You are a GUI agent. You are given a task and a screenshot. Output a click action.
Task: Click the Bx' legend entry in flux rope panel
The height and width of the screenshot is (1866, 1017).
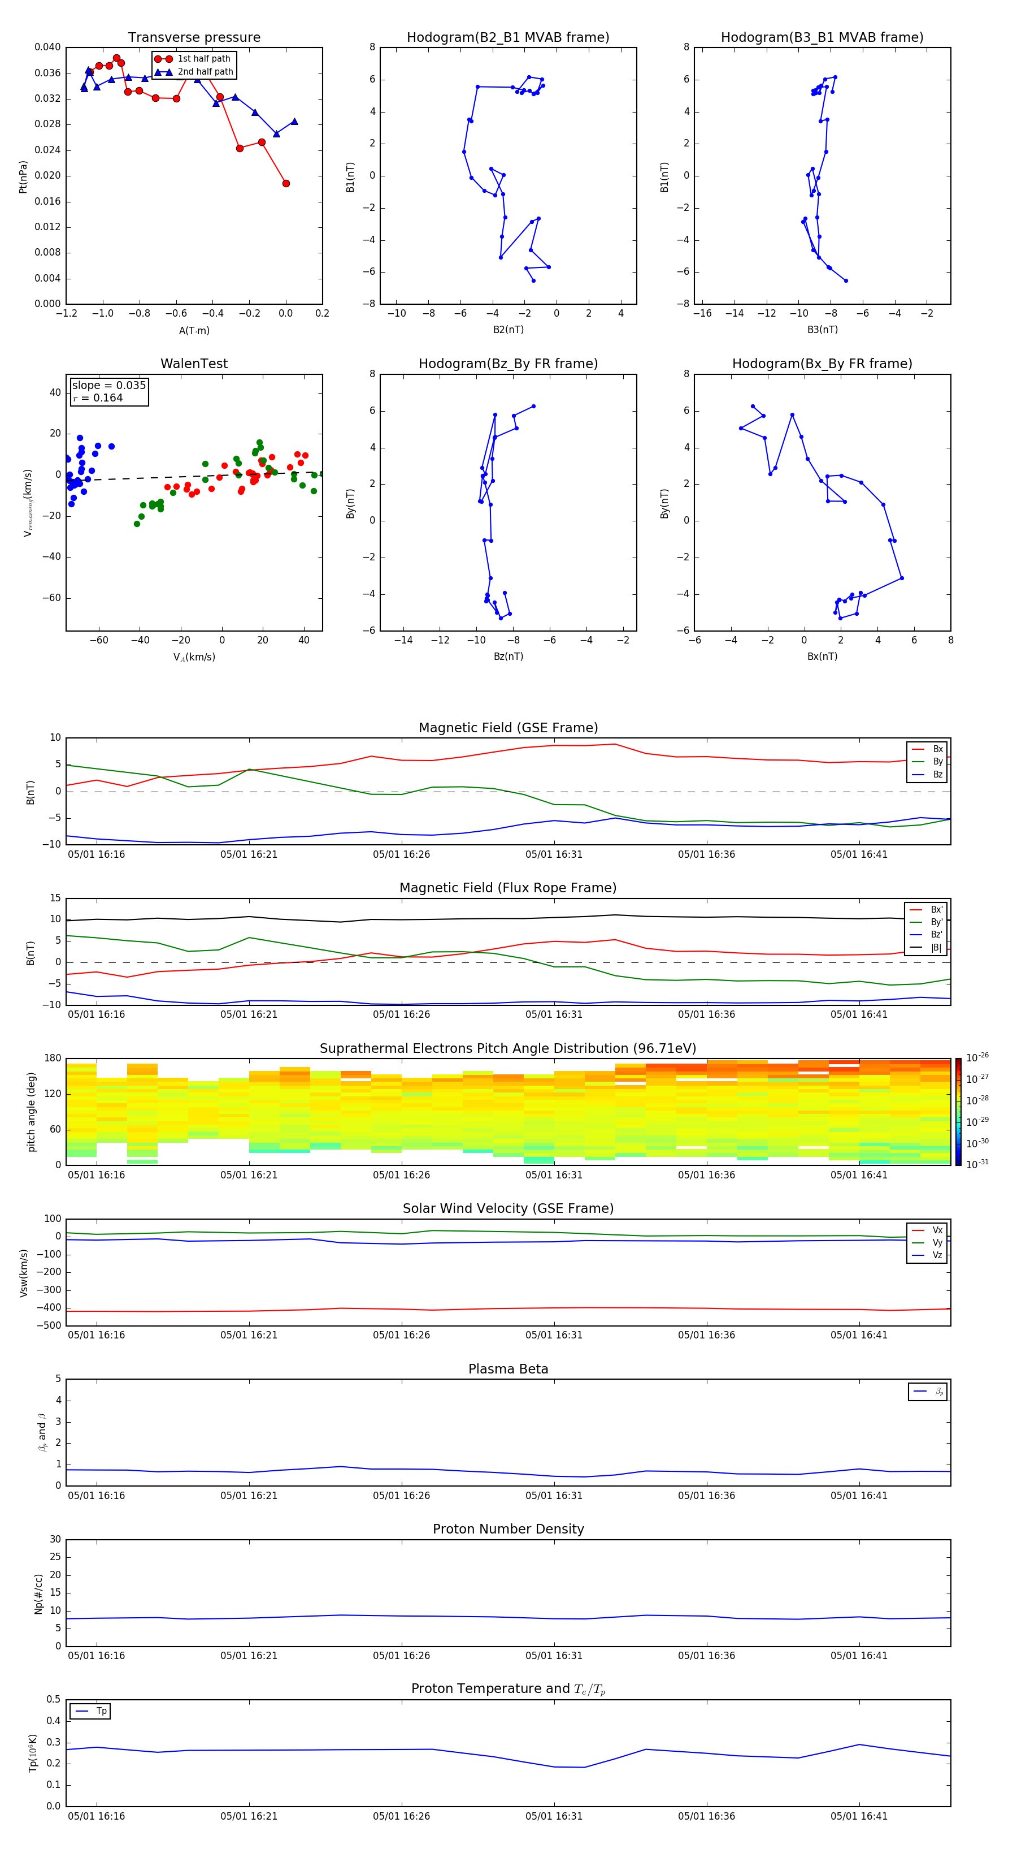pyautogui.click(x=926, y=910)
